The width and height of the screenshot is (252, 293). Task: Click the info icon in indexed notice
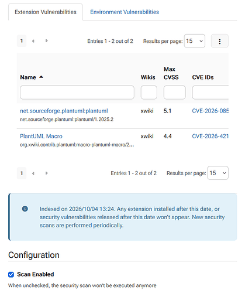click(x=25, y=209)
